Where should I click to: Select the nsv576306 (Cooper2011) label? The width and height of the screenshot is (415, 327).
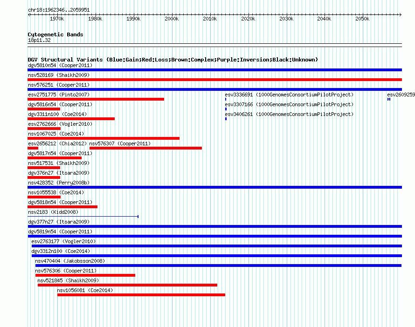[x=66, y=271]
